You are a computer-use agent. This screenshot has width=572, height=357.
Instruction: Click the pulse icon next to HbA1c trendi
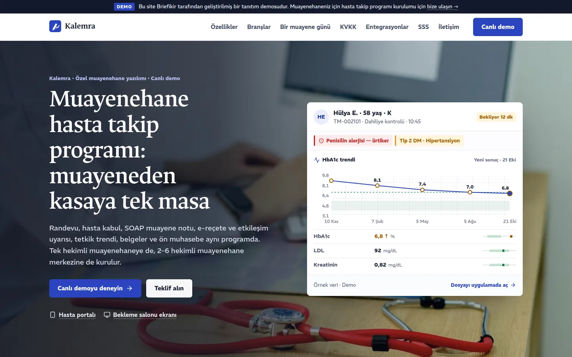(x=317, y=160)
